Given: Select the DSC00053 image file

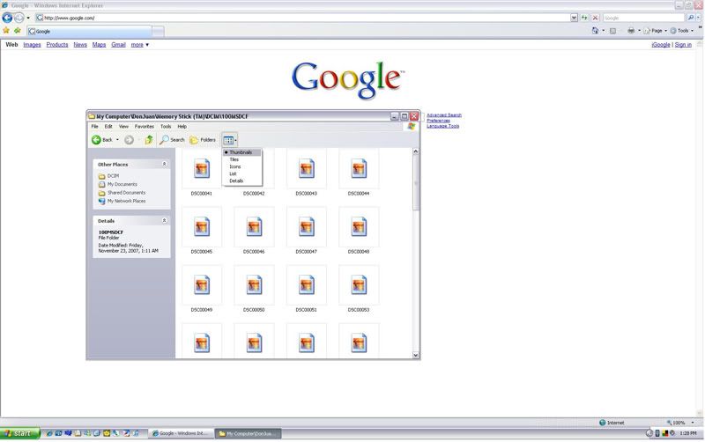Looking at the screenshot, I should coord(359,285).
